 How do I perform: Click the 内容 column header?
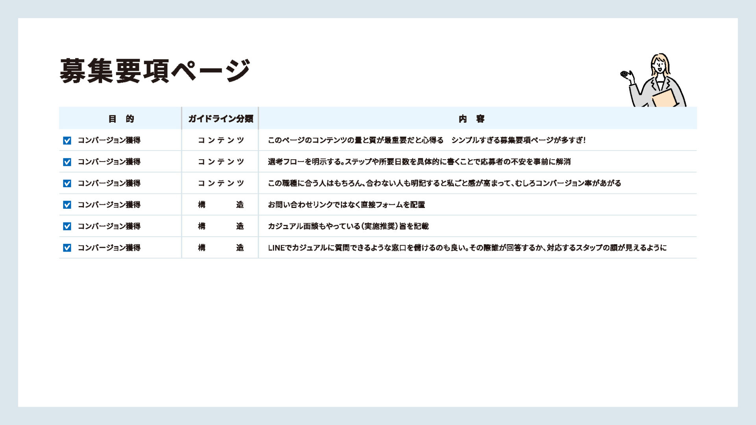(471, 119)
